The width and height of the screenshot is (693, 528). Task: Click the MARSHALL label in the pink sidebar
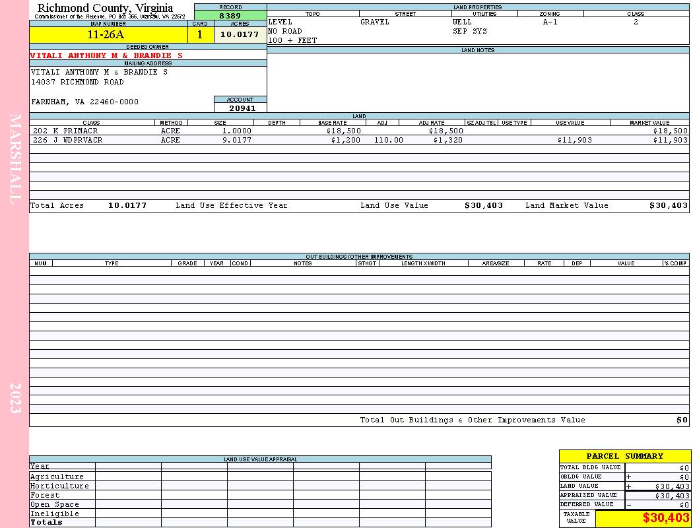15,159
